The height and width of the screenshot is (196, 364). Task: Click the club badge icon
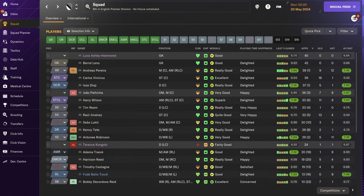pyautogui.click(x=69, y=7)
